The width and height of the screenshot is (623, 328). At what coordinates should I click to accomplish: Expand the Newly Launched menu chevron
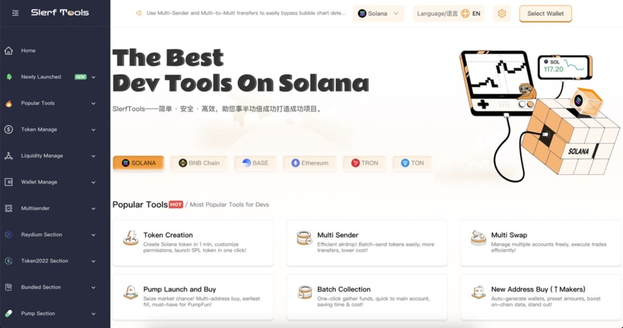(x=93, y=77)
